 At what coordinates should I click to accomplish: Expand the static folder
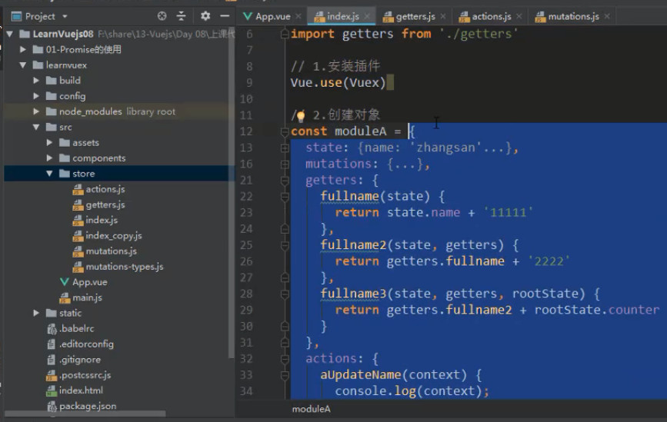click(36, 313)
